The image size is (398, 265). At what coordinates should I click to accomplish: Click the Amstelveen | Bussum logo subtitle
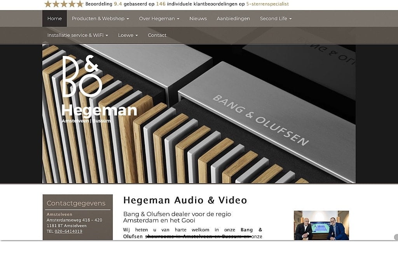click(x=86, y=121)
